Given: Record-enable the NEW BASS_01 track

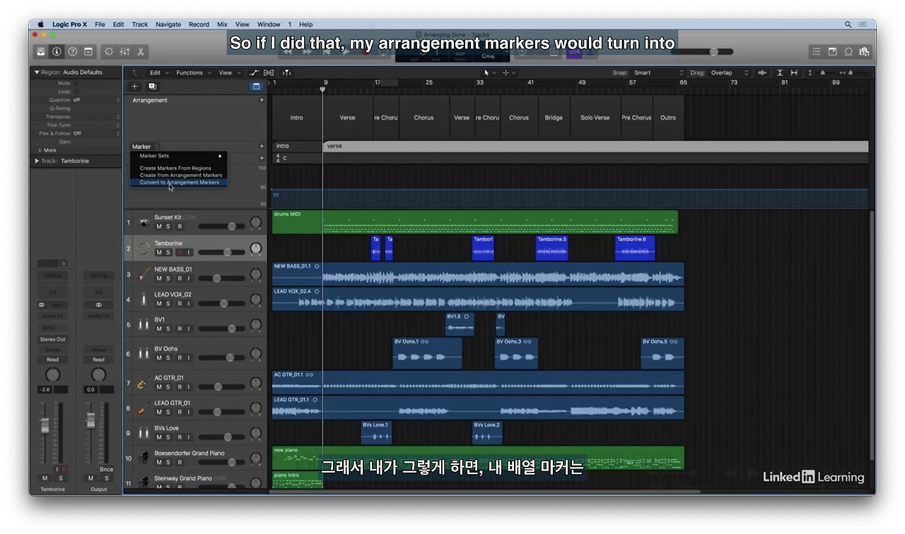Looking at the screenshot, I should click(x=180, y=278).
